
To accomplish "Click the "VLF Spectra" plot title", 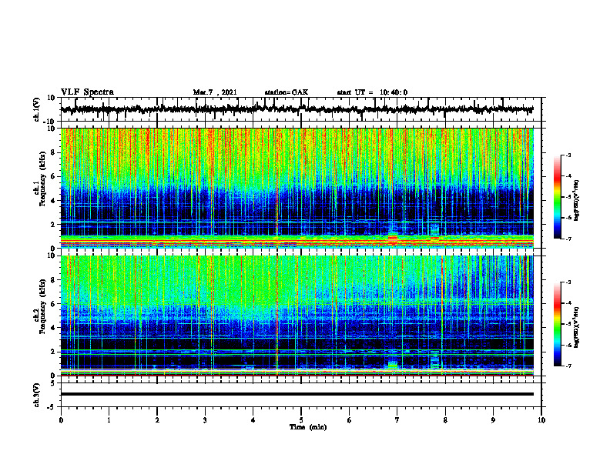I will click(x=87, y=92).
